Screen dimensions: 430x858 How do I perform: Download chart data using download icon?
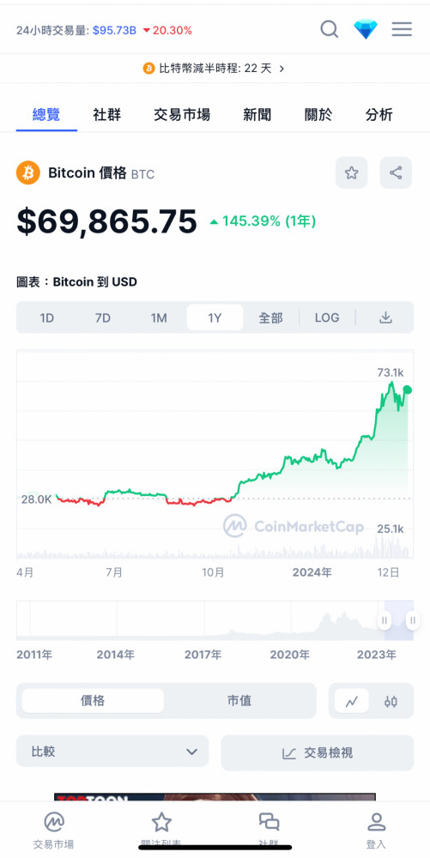click(x=385, y=317)
